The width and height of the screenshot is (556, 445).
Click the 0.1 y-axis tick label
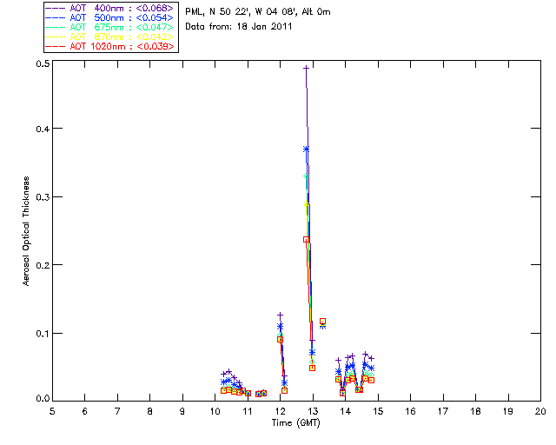coord(43,334)
